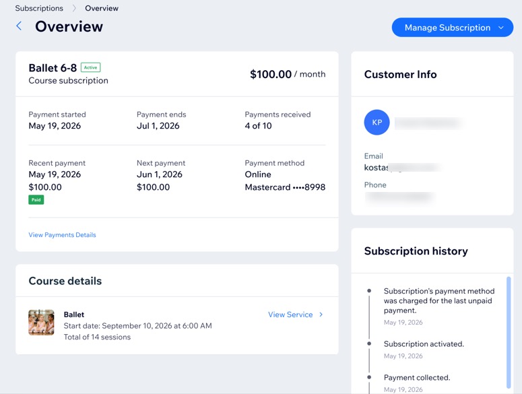The height and width of the screenshot is (394, 522).
Task: Click the blurred customer name field
Action: point(428,123)
